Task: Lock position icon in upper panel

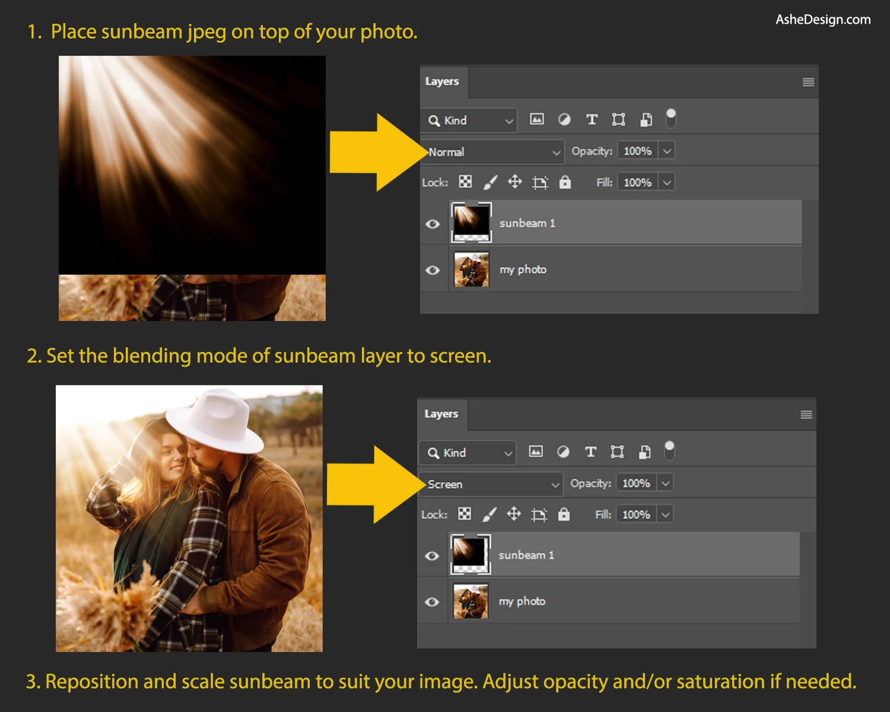Action: [515, 182]
